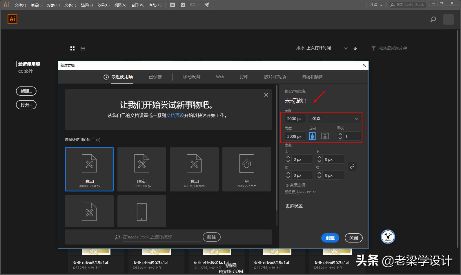Adjust the artboard count stepper
The image size is (461, 275).
click(340, 136)
